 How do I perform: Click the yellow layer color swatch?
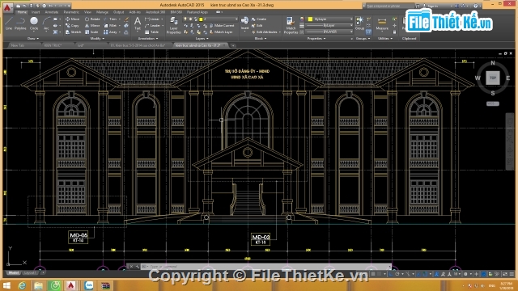tap(201, 19)
